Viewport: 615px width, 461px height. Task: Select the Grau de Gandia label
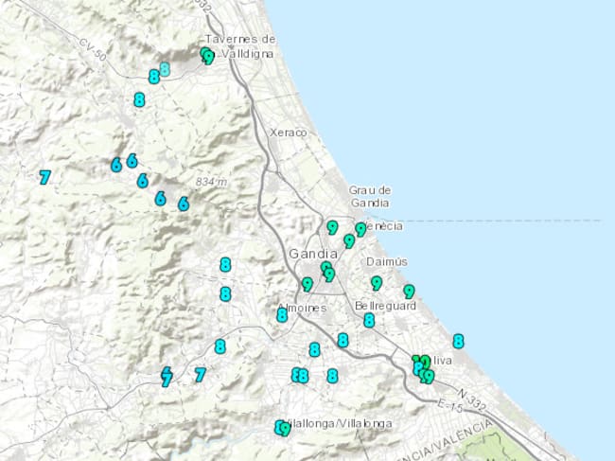(369, 196)
